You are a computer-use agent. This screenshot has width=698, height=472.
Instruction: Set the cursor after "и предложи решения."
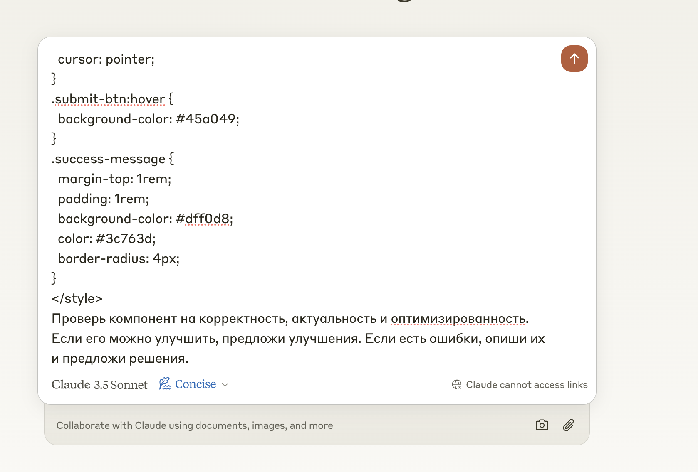[x=189, y=359]
